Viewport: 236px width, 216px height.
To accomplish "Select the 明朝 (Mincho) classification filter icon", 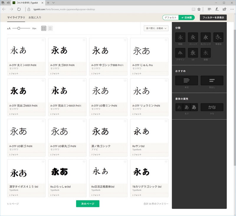I will point(180,37).
